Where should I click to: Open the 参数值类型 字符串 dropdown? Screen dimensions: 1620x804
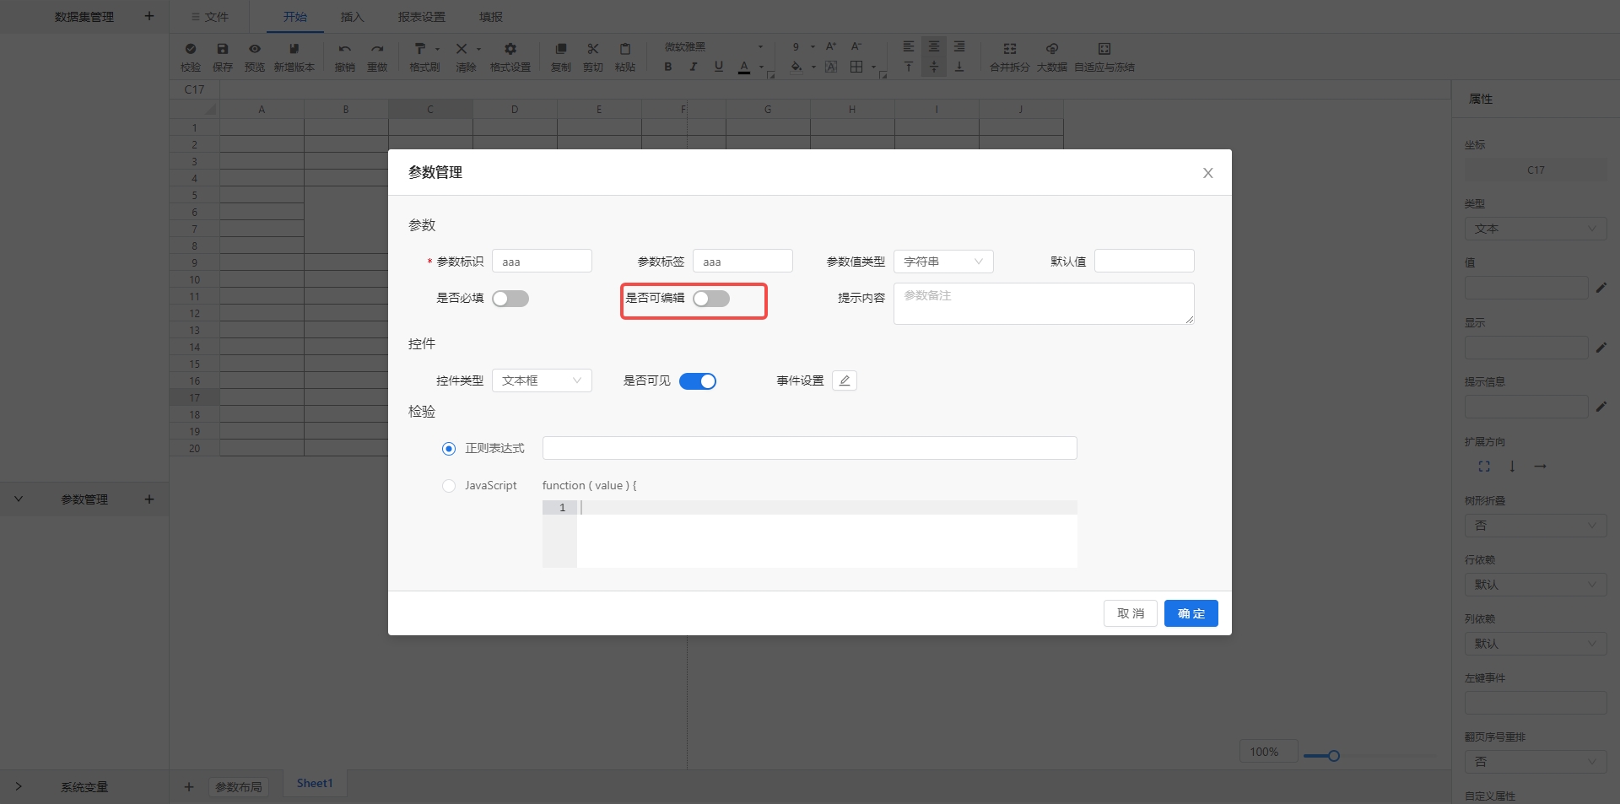click(x=943, y=262)
